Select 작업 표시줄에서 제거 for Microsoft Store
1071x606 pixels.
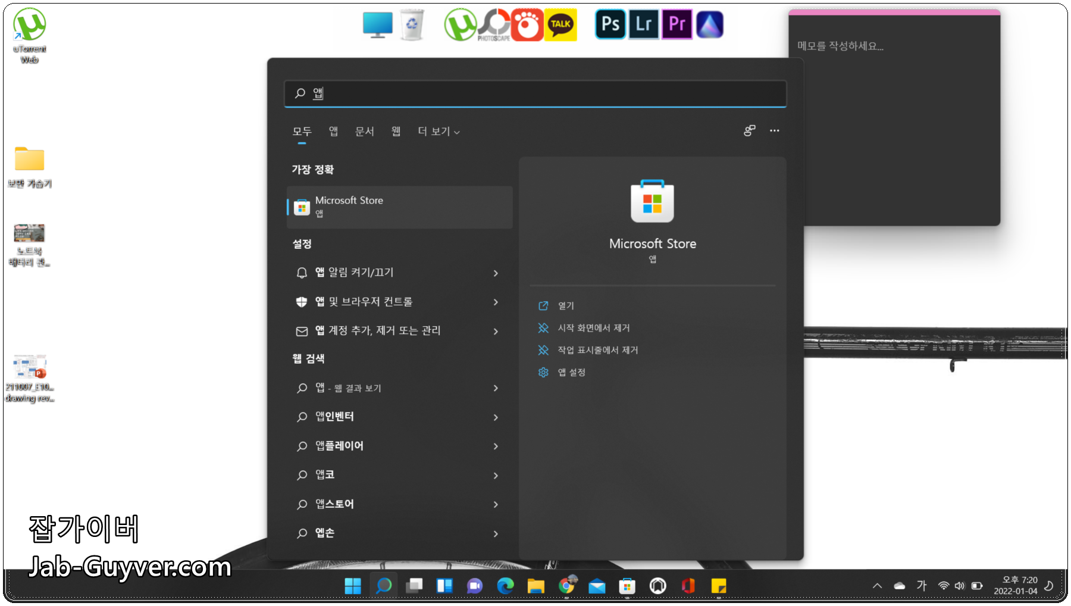click(598, 350)
